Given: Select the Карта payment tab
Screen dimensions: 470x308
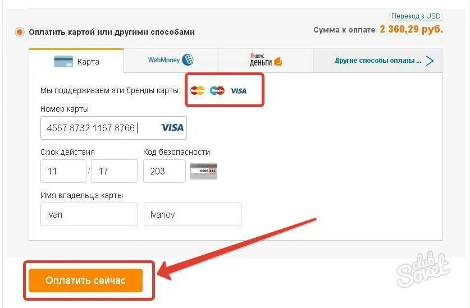Looking at the screenshot, I should click(x=76, y=61).
